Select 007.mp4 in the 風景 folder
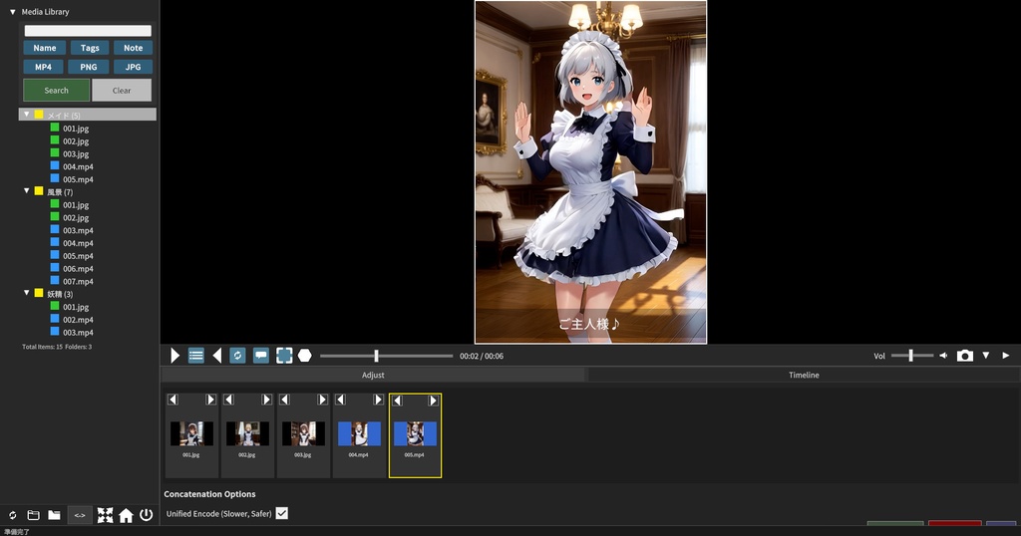This screenshot has height=536, width=1021. 78,281
